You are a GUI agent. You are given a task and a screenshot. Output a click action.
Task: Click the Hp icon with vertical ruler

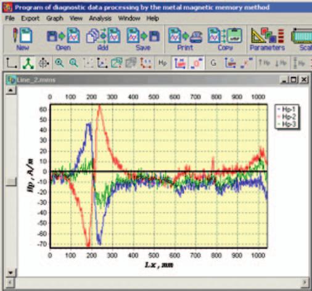(x=299, y=63)
